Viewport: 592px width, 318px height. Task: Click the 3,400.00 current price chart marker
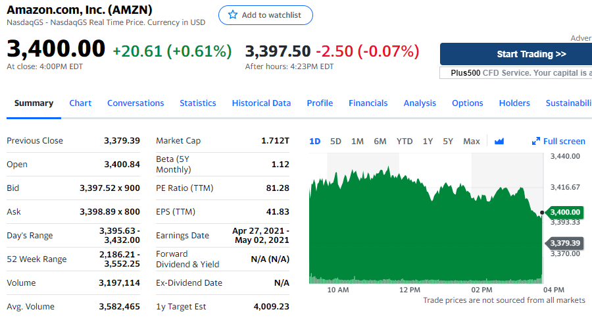(x=564, y=212)
